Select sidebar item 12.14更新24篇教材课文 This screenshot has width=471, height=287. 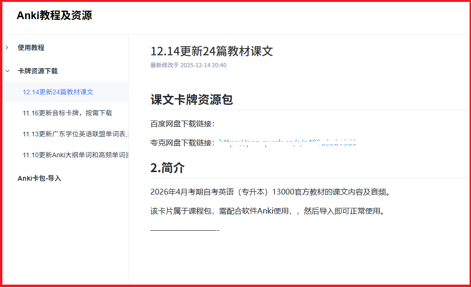(57, 92)
